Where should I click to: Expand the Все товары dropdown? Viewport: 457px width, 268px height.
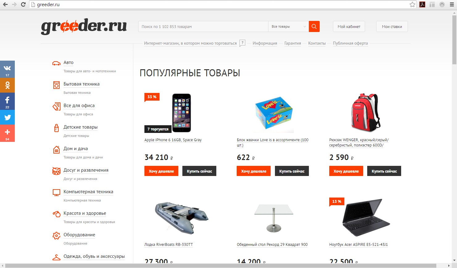289,26
